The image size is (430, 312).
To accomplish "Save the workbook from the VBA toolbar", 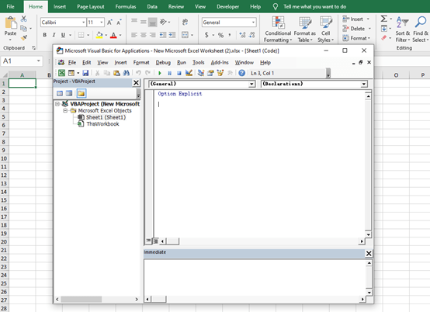I will (85, 73).
